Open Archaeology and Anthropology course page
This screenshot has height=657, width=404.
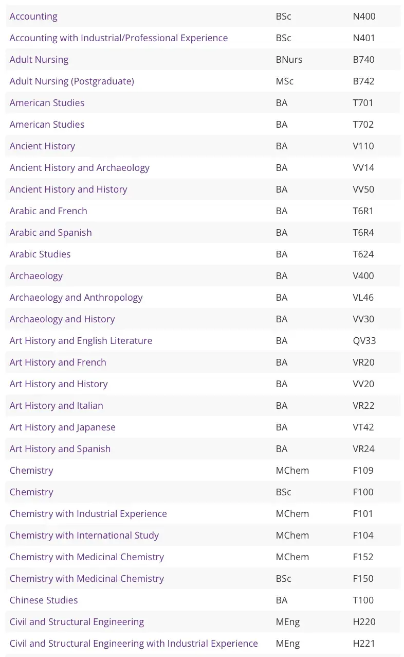point(76,298)
